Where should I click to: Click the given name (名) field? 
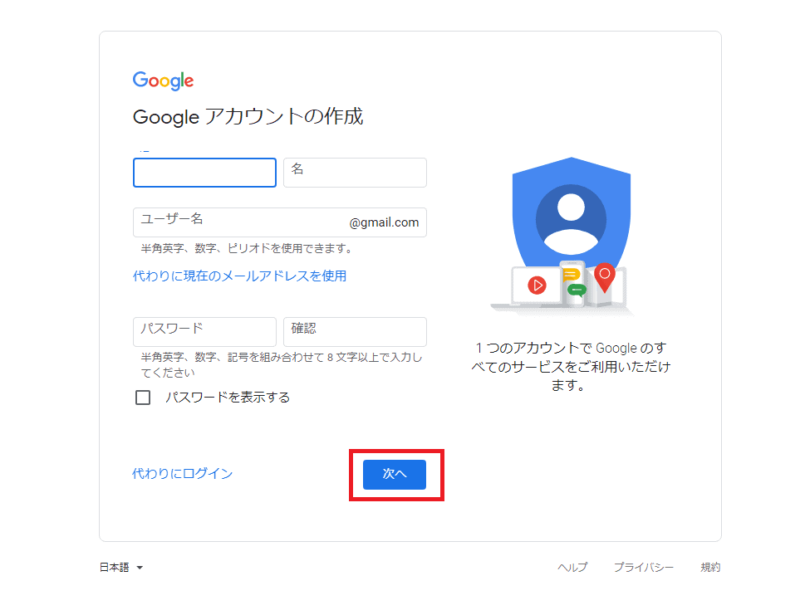(355, 173)
